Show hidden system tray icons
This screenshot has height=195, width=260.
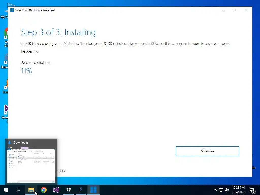point(215,190)
